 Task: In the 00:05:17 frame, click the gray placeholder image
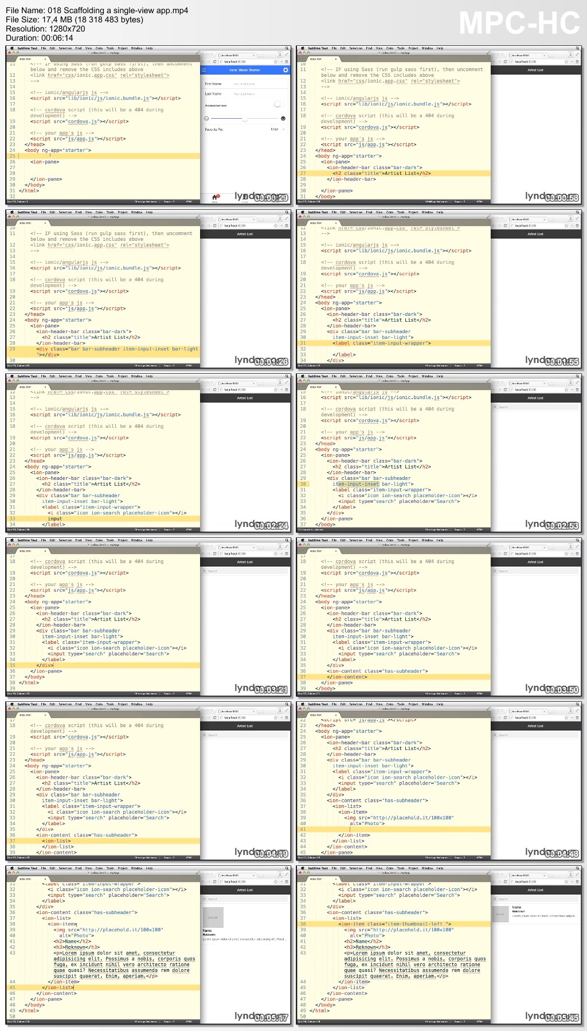point(213,917)
